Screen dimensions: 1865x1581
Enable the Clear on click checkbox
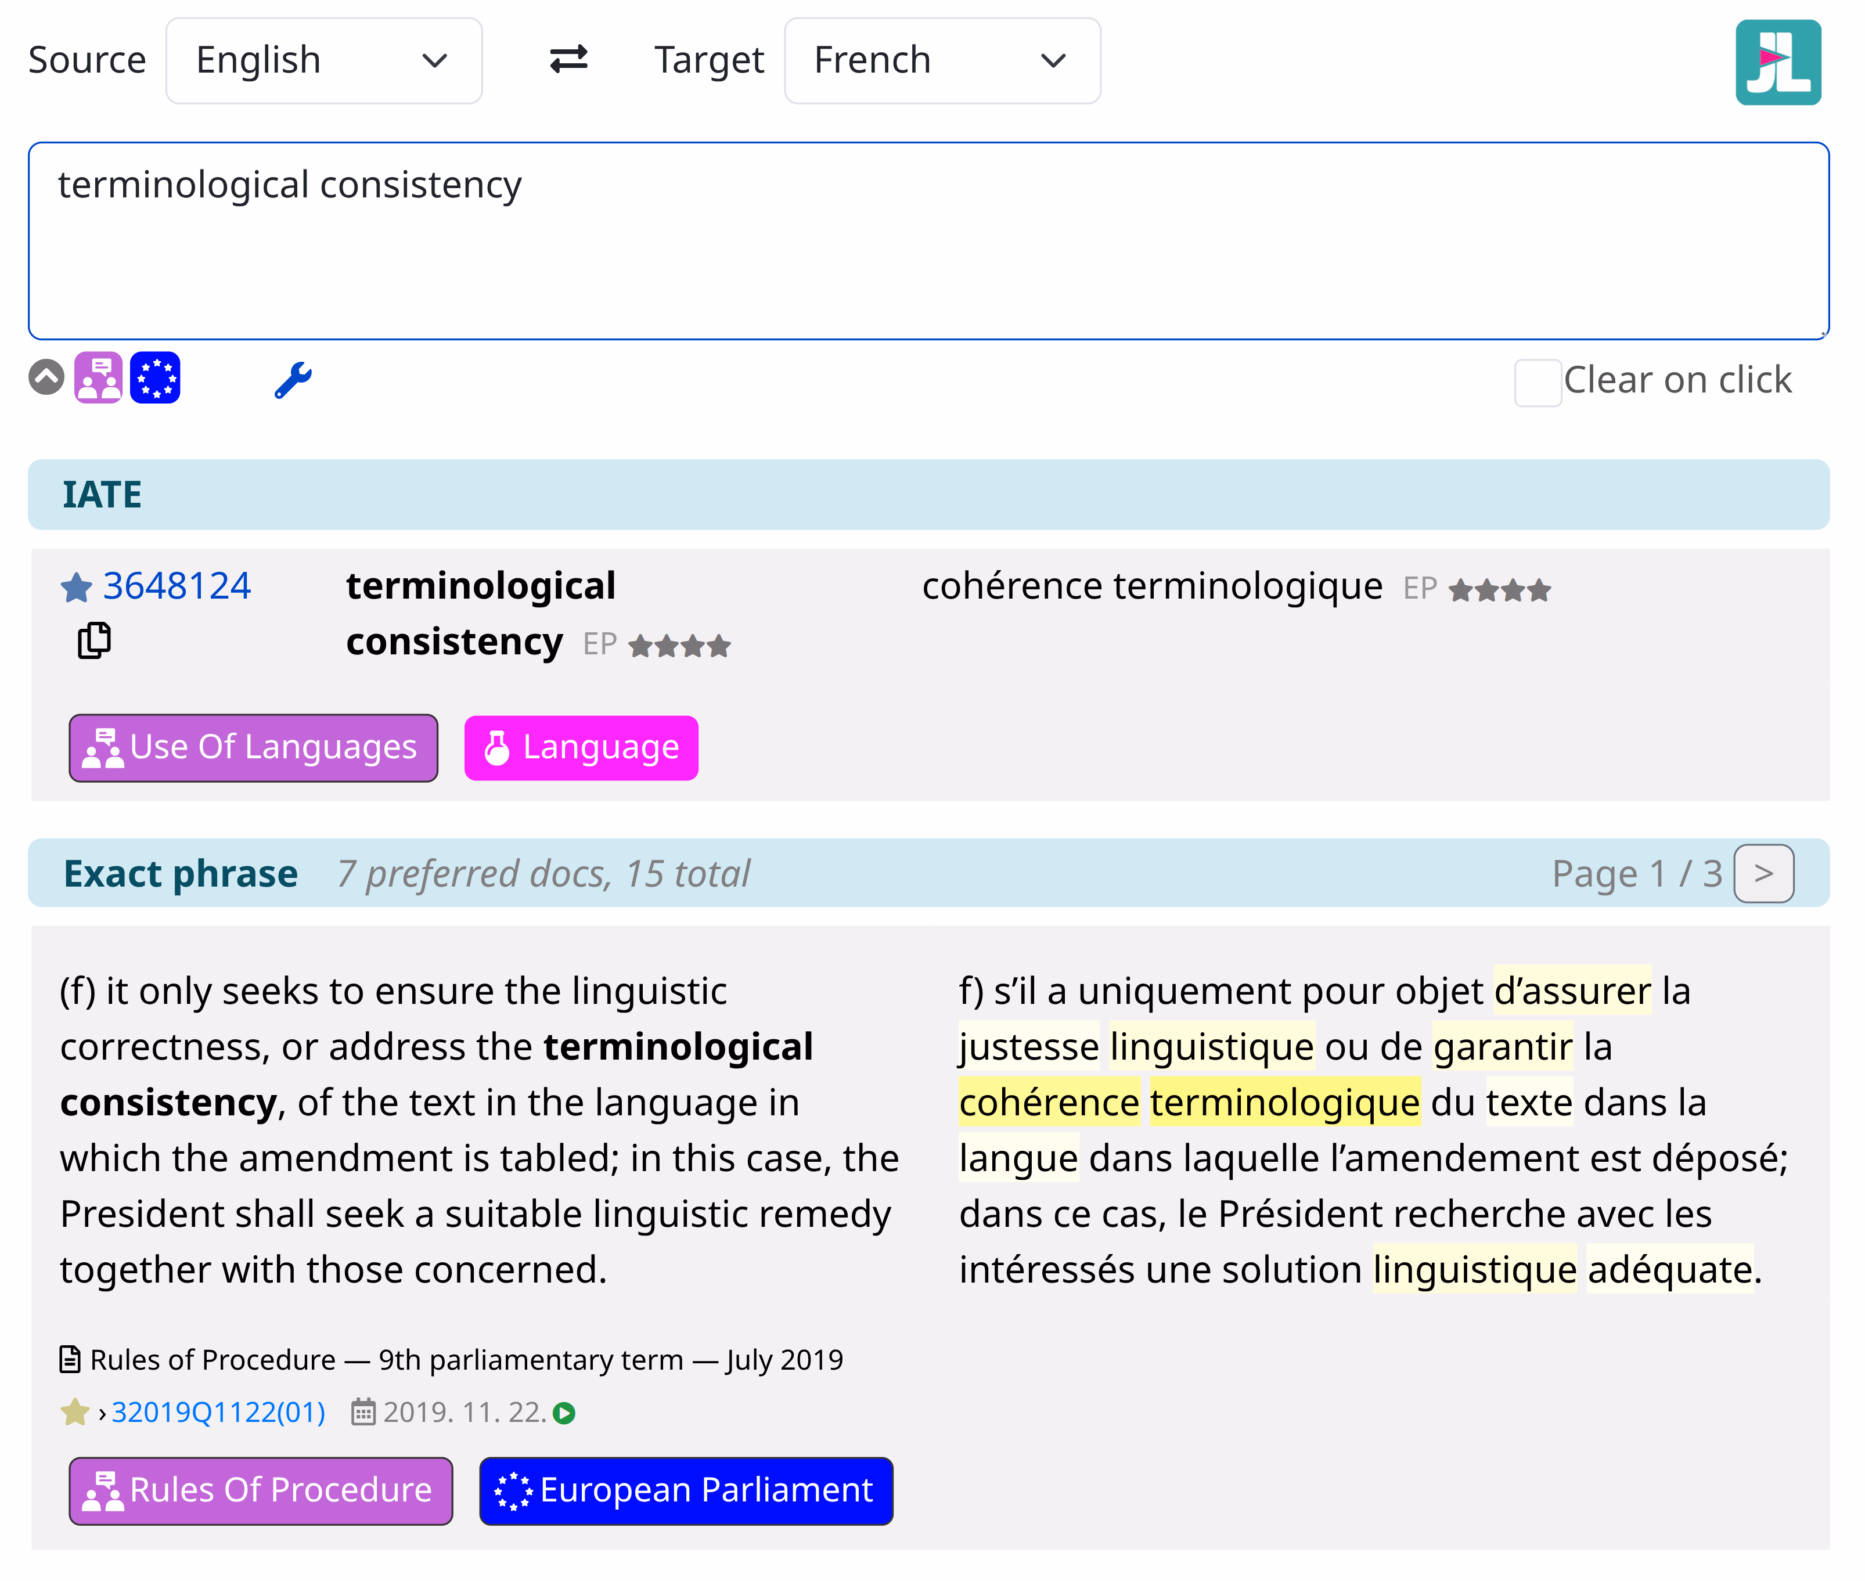1538,382
